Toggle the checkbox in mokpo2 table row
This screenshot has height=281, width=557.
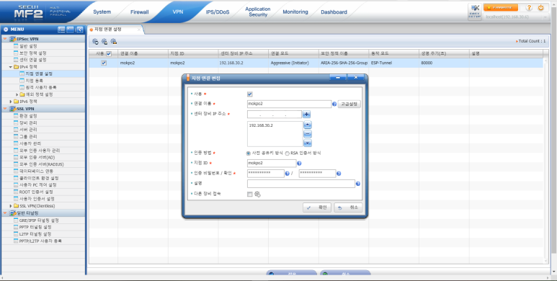(104, 63)
